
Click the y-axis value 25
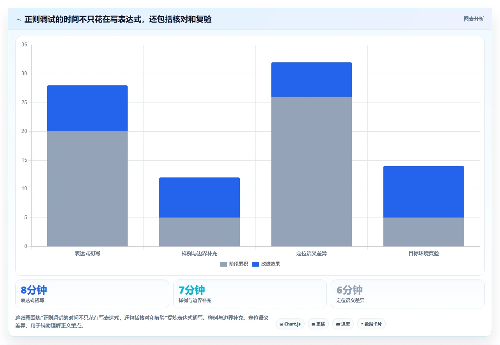pyautogui.click(x=24, y=103)
